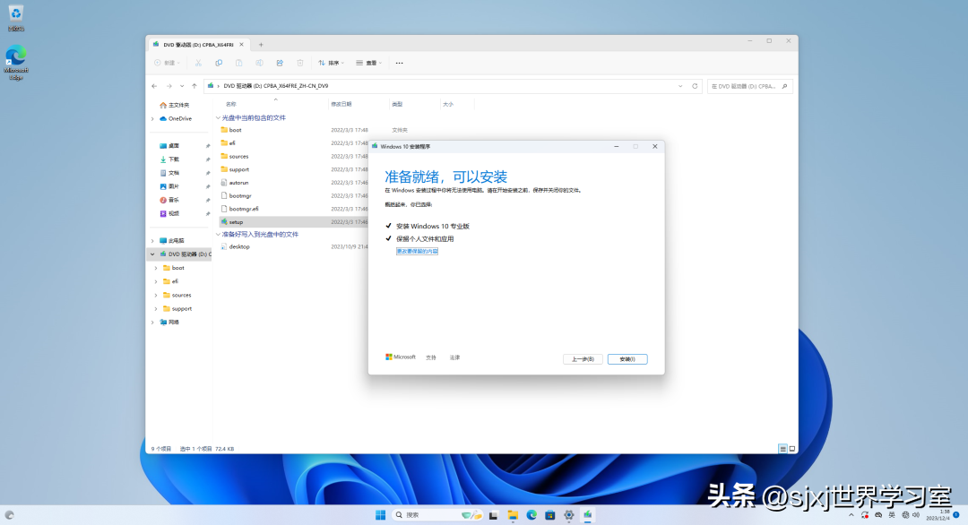Expand the OneDrive node in navigation pane
The height and width of the screenshot is (525, 968).
(153, 118)
